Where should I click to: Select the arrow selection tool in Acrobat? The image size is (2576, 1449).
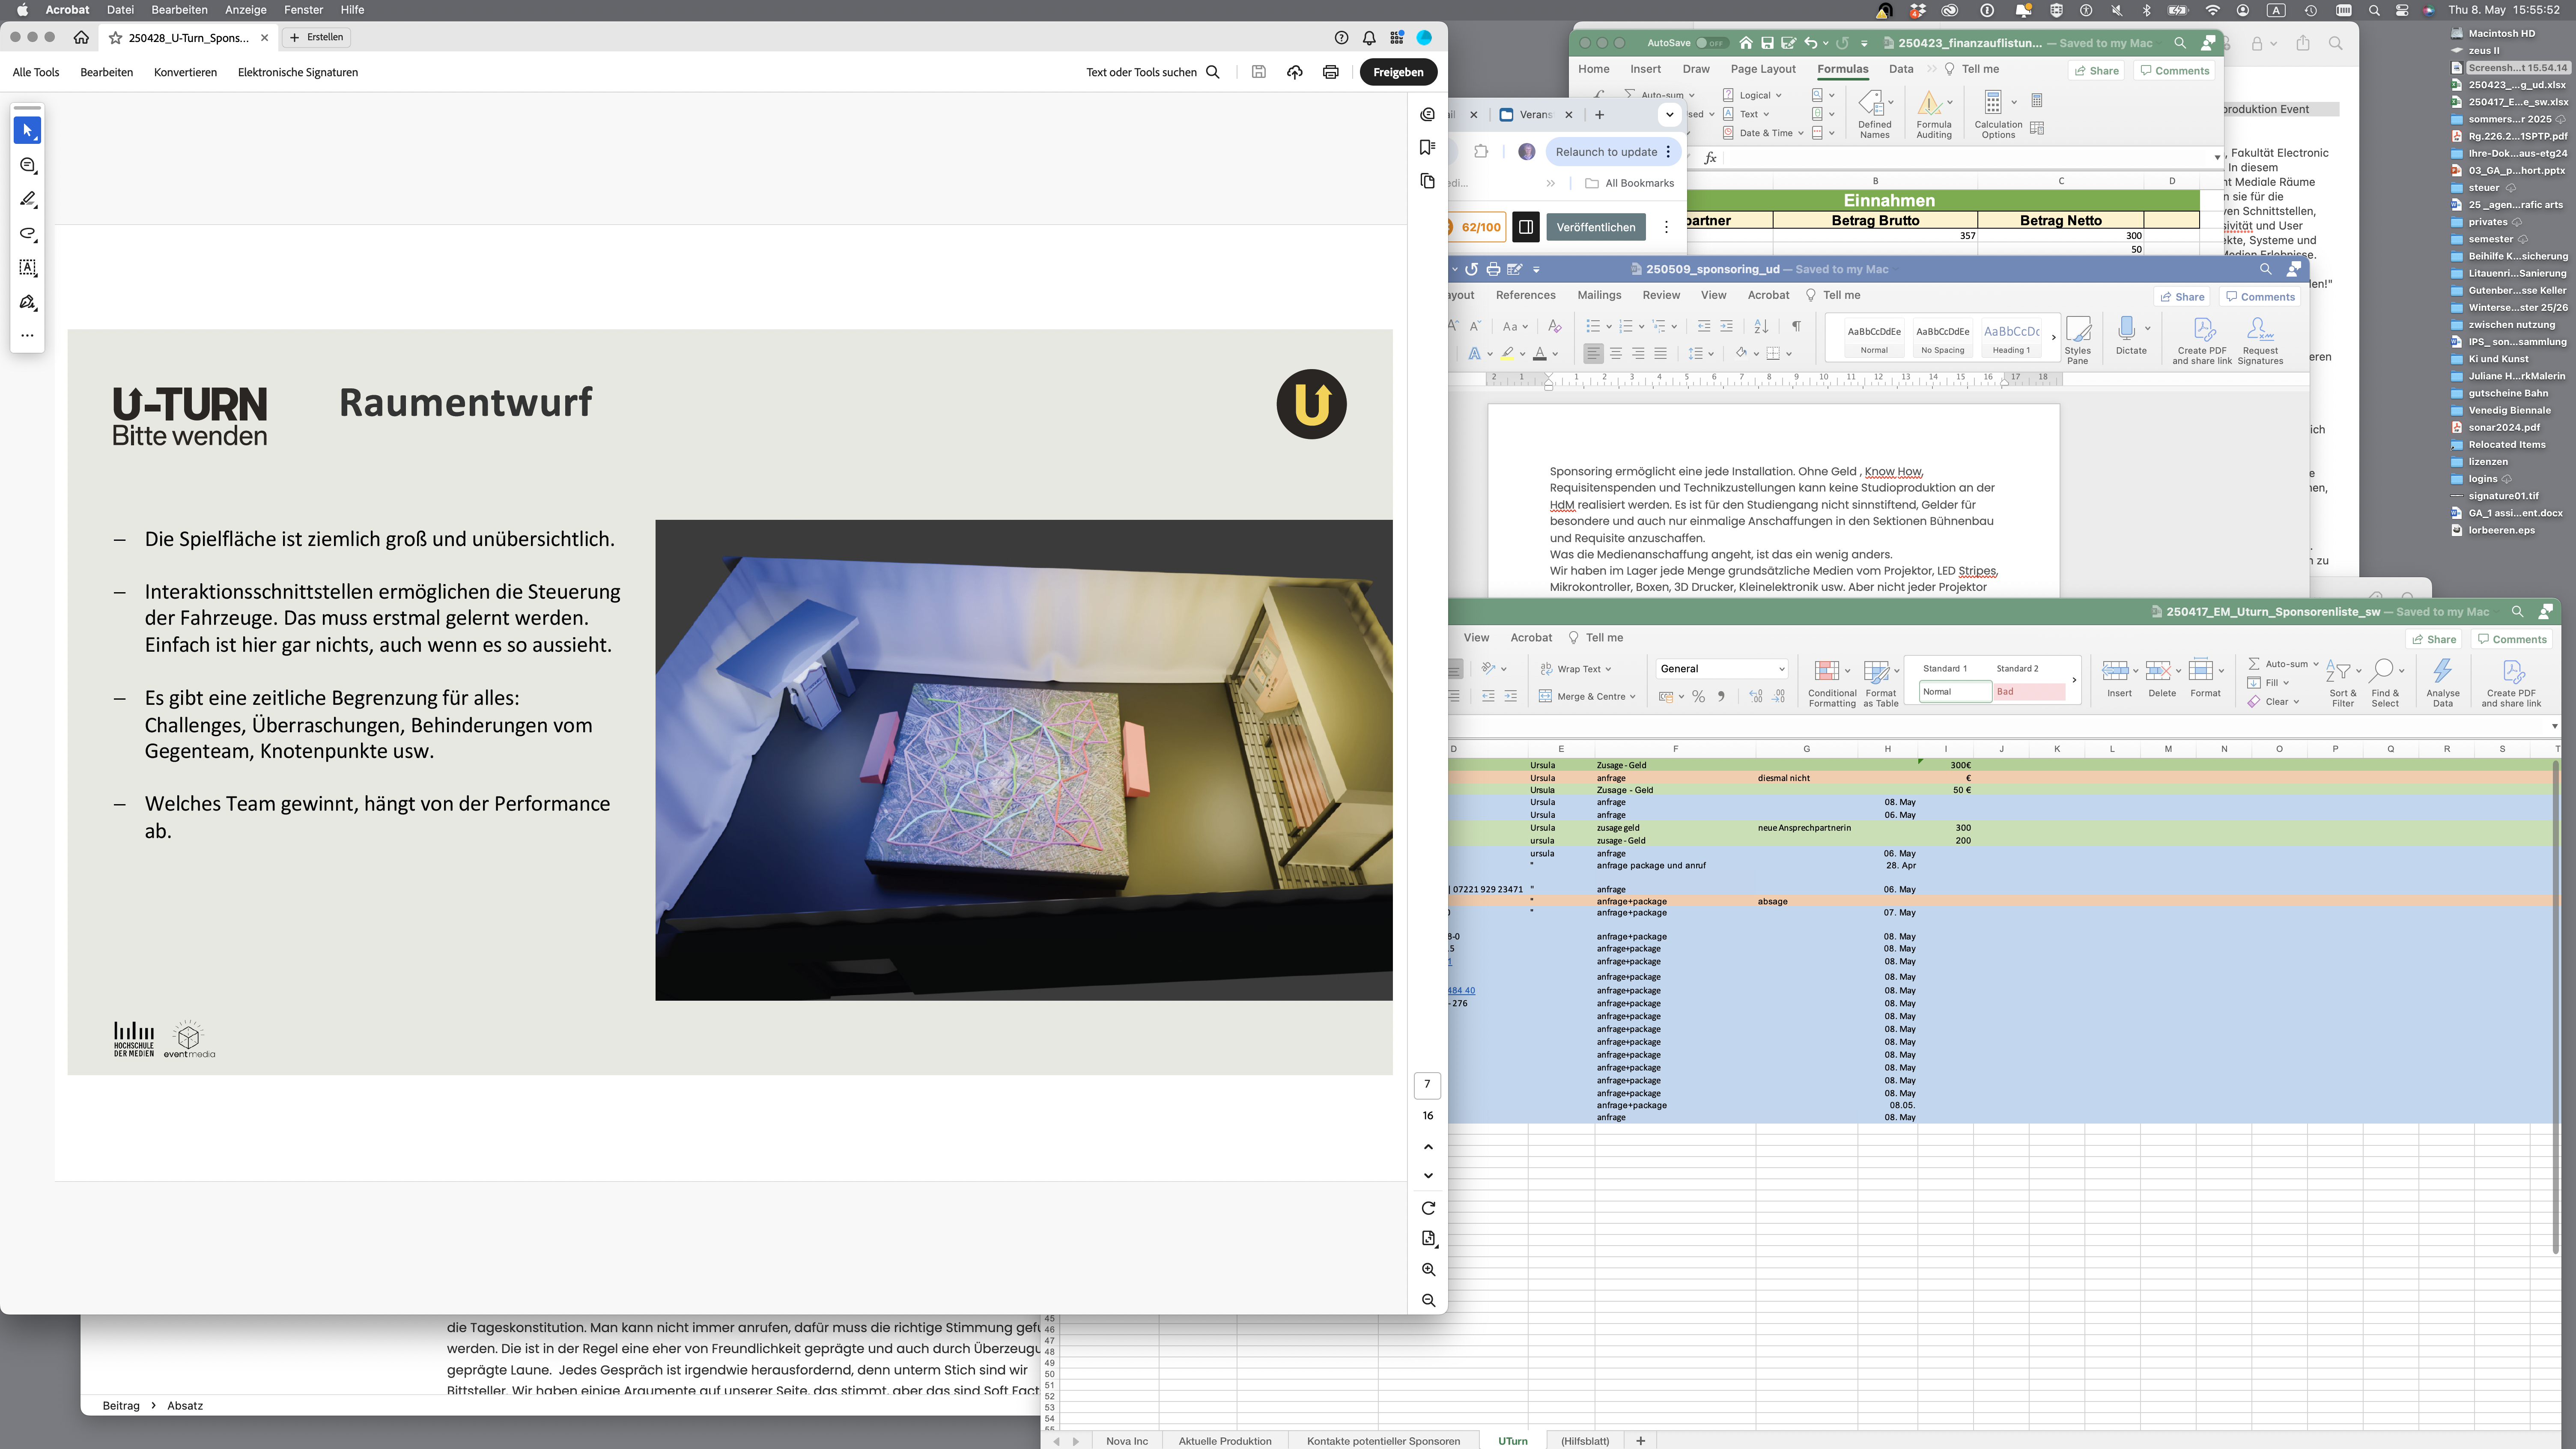coord(28,131)
